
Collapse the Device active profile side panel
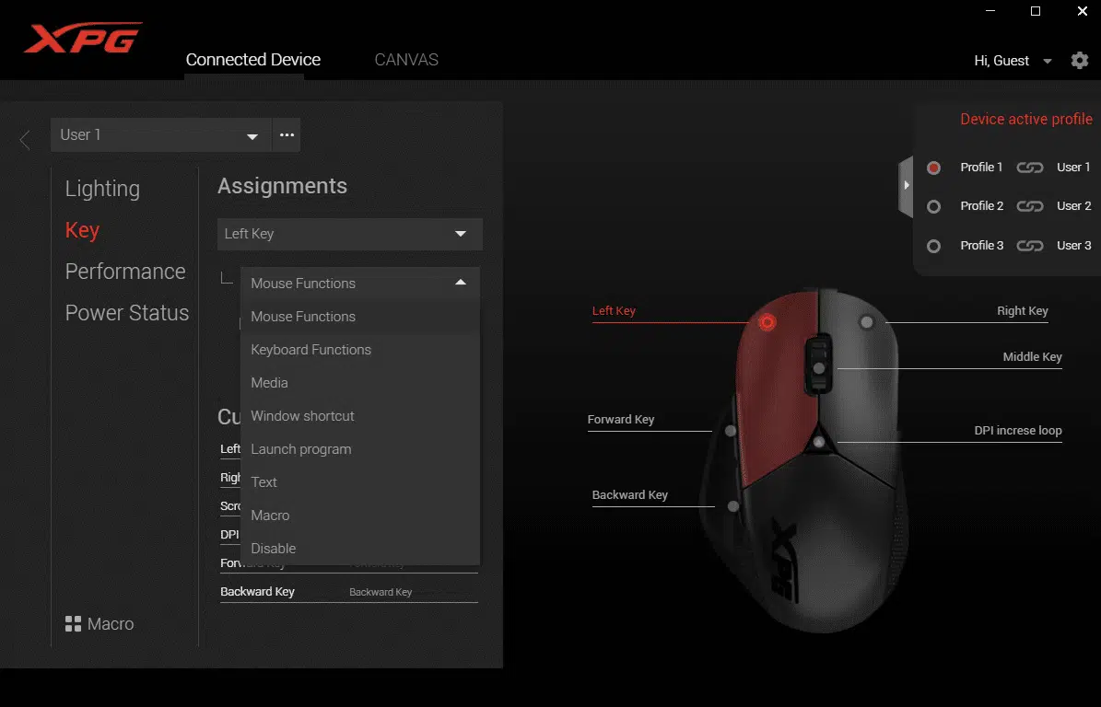(x=906, y=186)
